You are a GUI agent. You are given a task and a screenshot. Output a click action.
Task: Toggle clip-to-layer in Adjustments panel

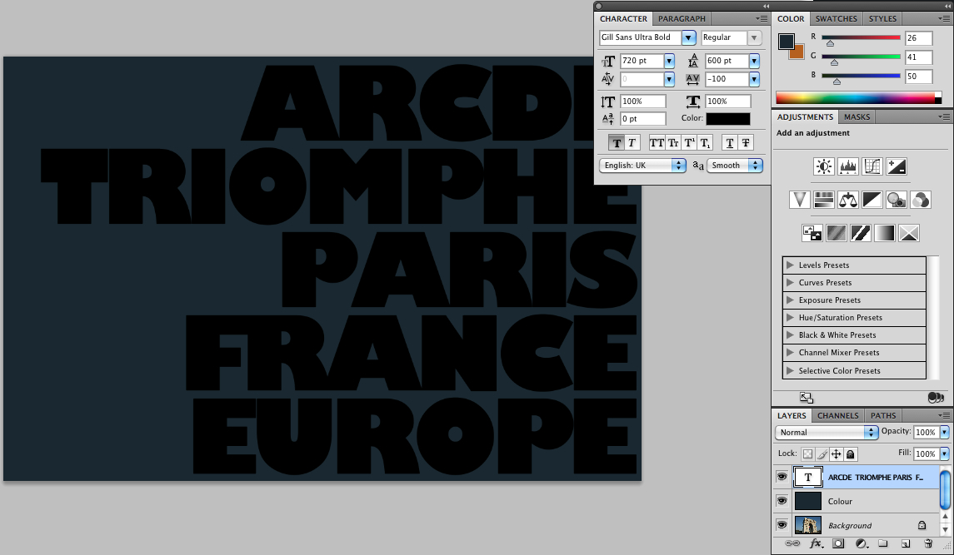click(x=936, y=398)
